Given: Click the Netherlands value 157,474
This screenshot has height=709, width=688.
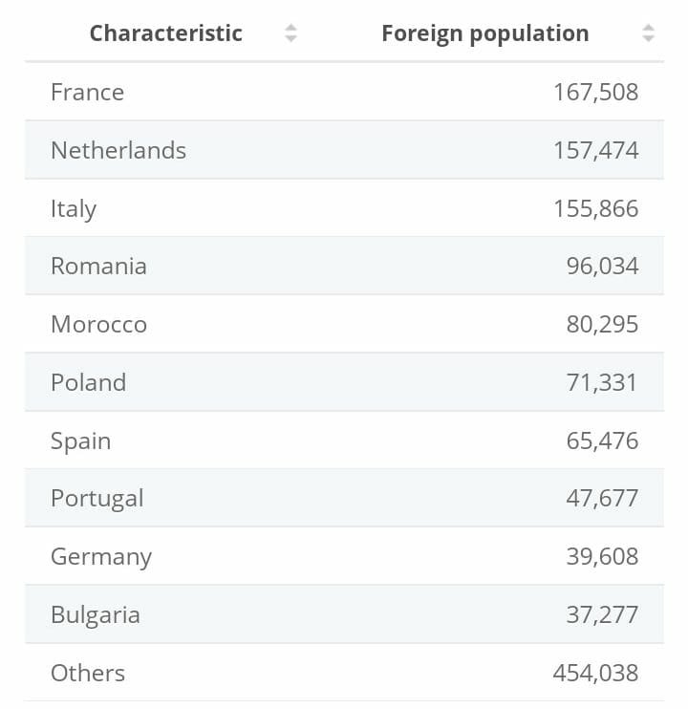Looking at the screenshot, I should (x=595, y=150).
